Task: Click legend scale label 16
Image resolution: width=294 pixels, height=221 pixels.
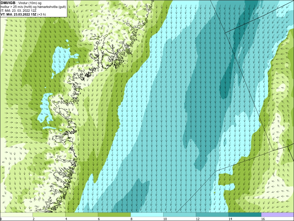Action: tap(263, 219)
